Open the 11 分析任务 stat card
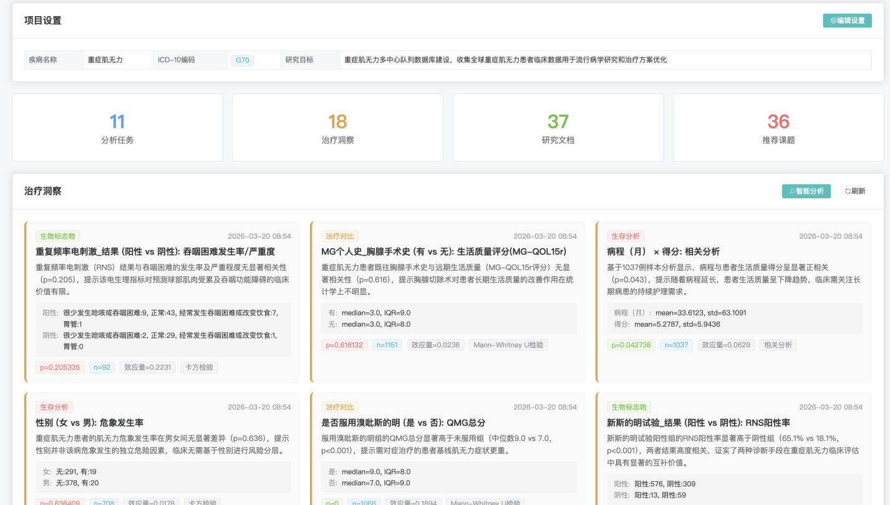The image size is (890, 505). pyautogui.click(x=117, y=127)
